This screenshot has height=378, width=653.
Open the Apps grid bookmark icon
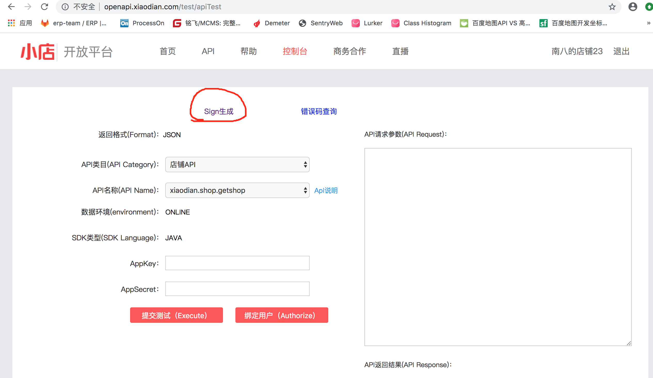[x=11, y=23]
